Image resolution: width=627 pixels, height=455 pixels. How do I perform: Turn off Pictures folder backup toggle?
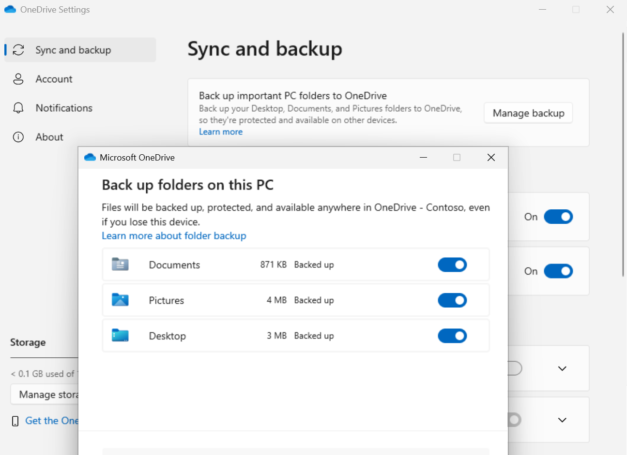452,300
